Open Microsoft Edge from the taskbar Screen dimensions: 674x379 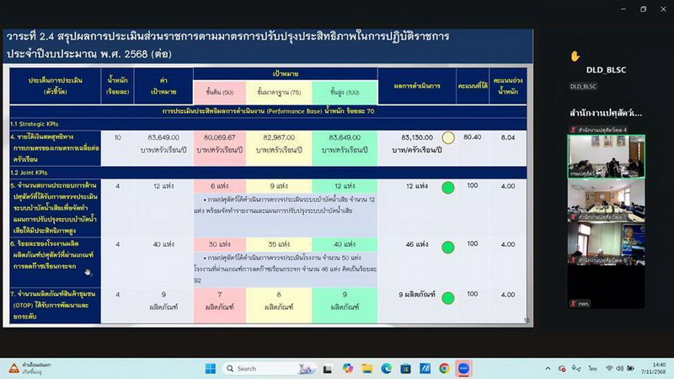387,368
